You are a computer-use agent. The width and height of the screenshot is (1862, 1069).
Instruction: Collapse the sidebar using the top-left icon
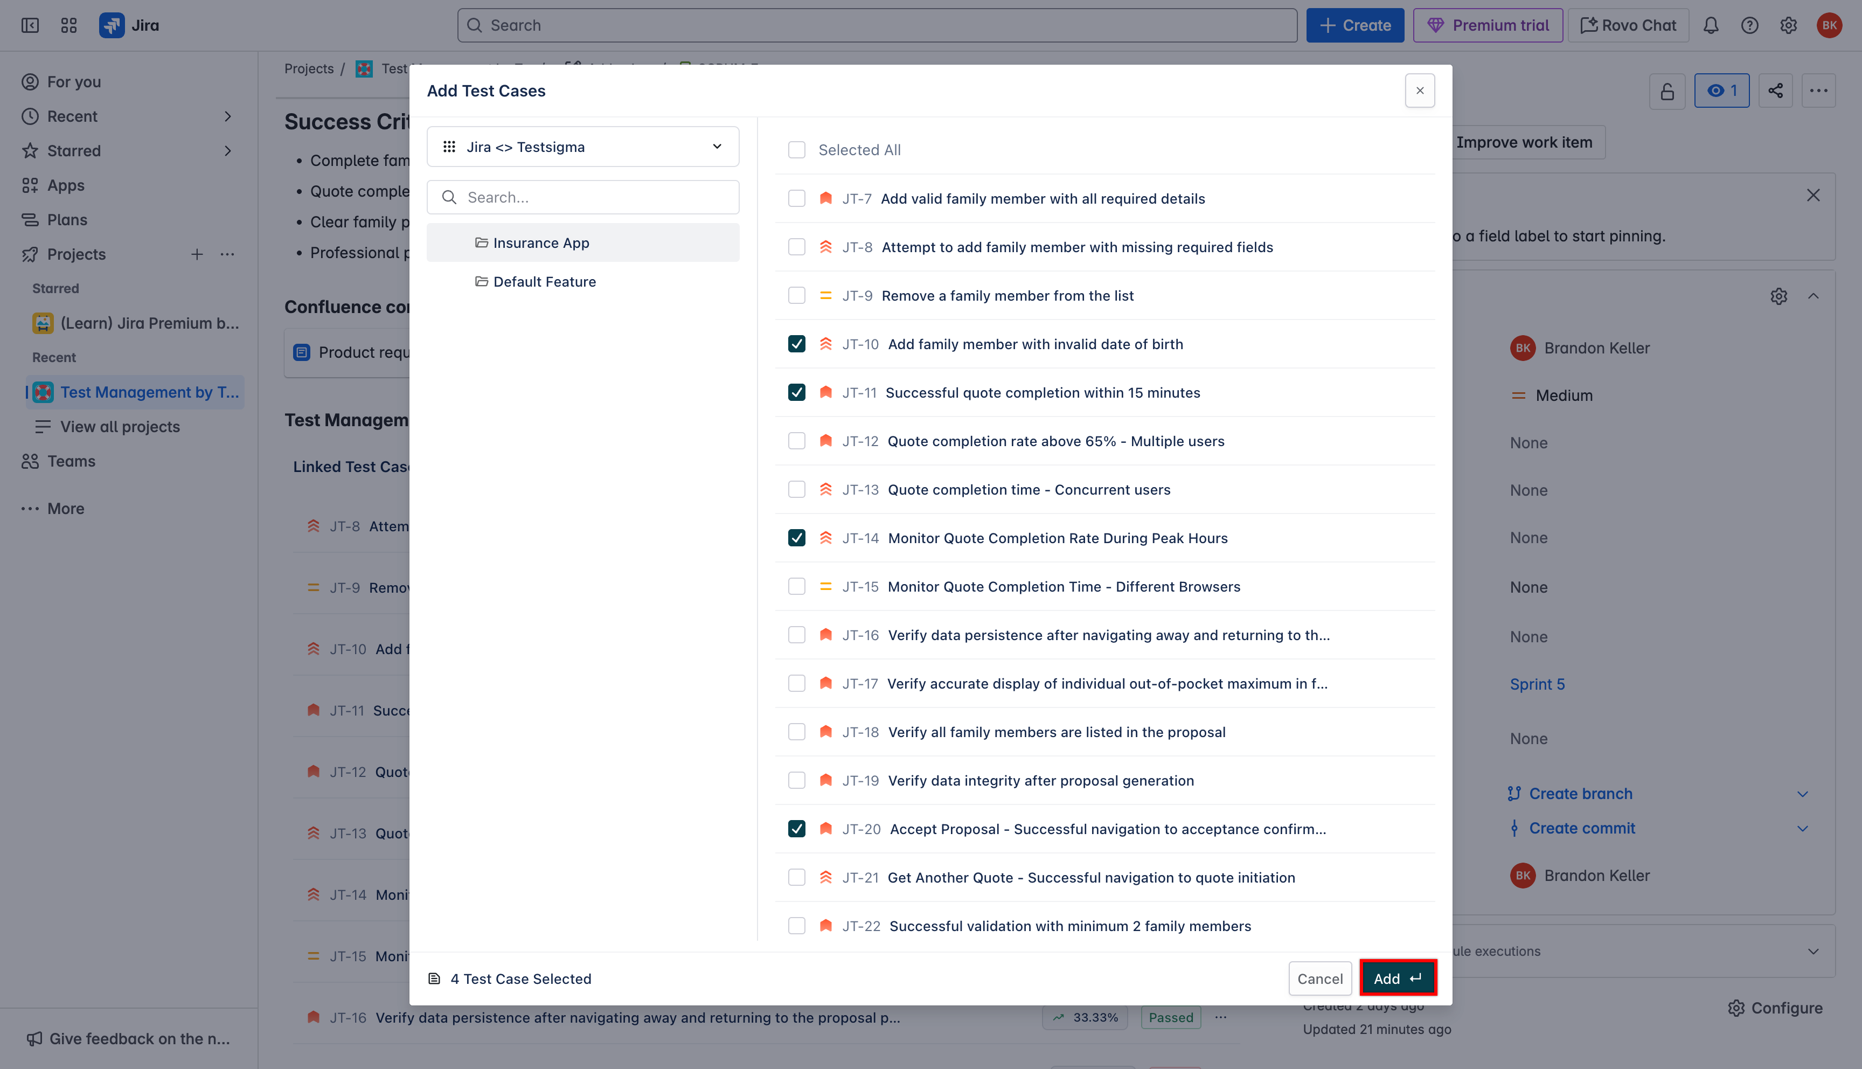pos(30,26)
